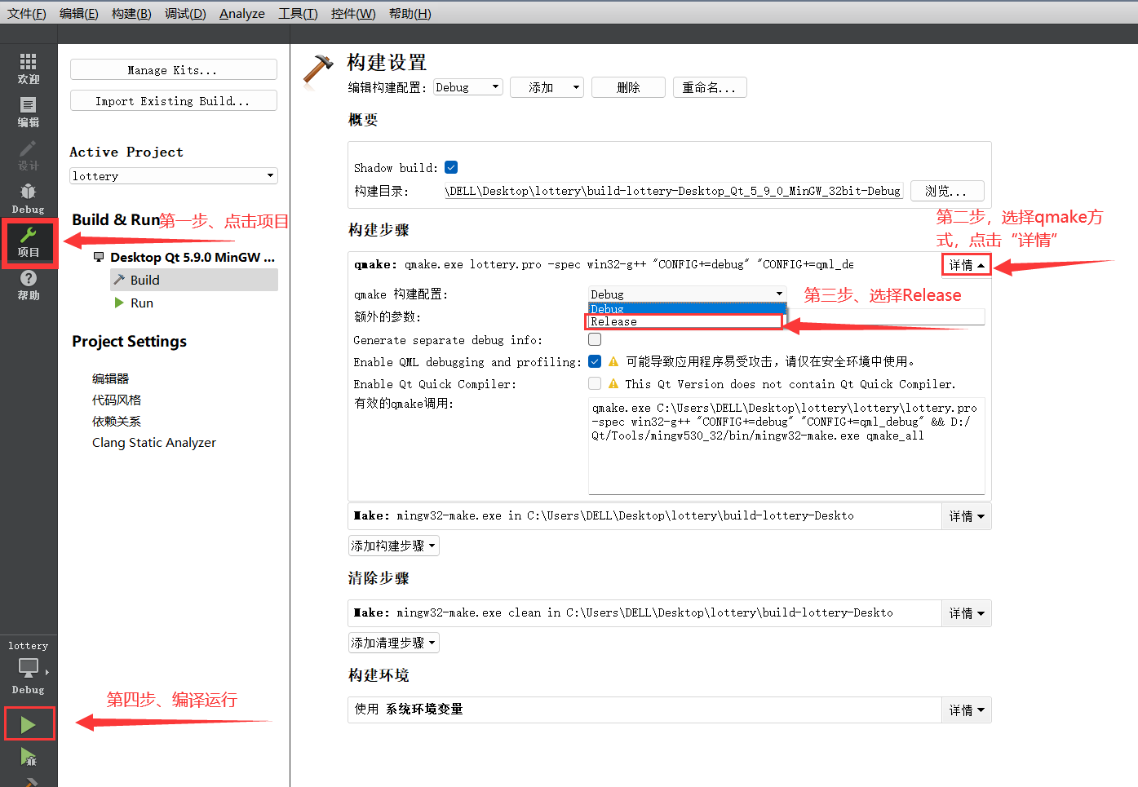Open the 编辑(E) menu
This screenshot has width=1138, height=787.
click(78, 14)
